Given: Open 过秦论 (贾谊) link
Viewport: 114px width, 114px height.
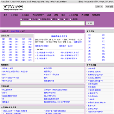Looking at the screenshot, I should pyautogui.click(x=93, y=109).
